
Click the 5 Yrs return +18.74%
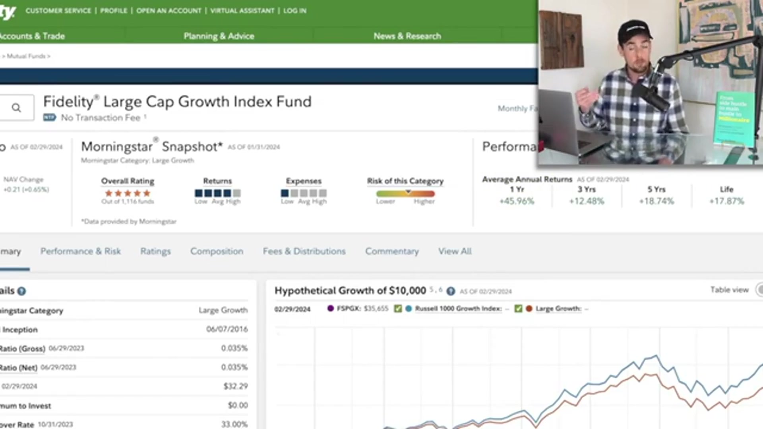pos(656,201)
